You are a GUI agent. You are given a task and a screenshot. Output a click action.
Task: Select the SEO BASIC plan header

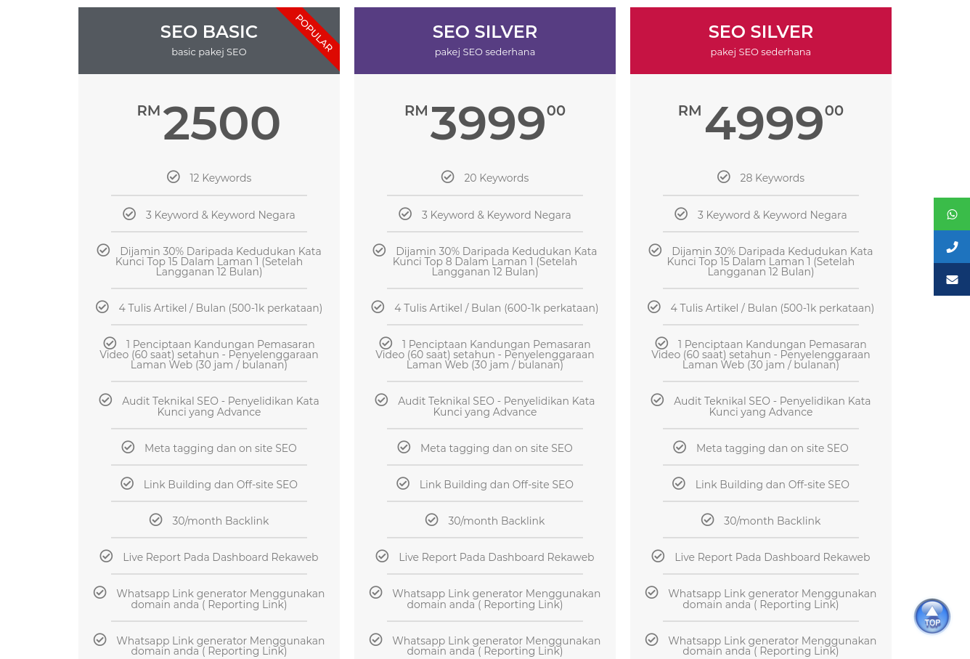[209, 41]
